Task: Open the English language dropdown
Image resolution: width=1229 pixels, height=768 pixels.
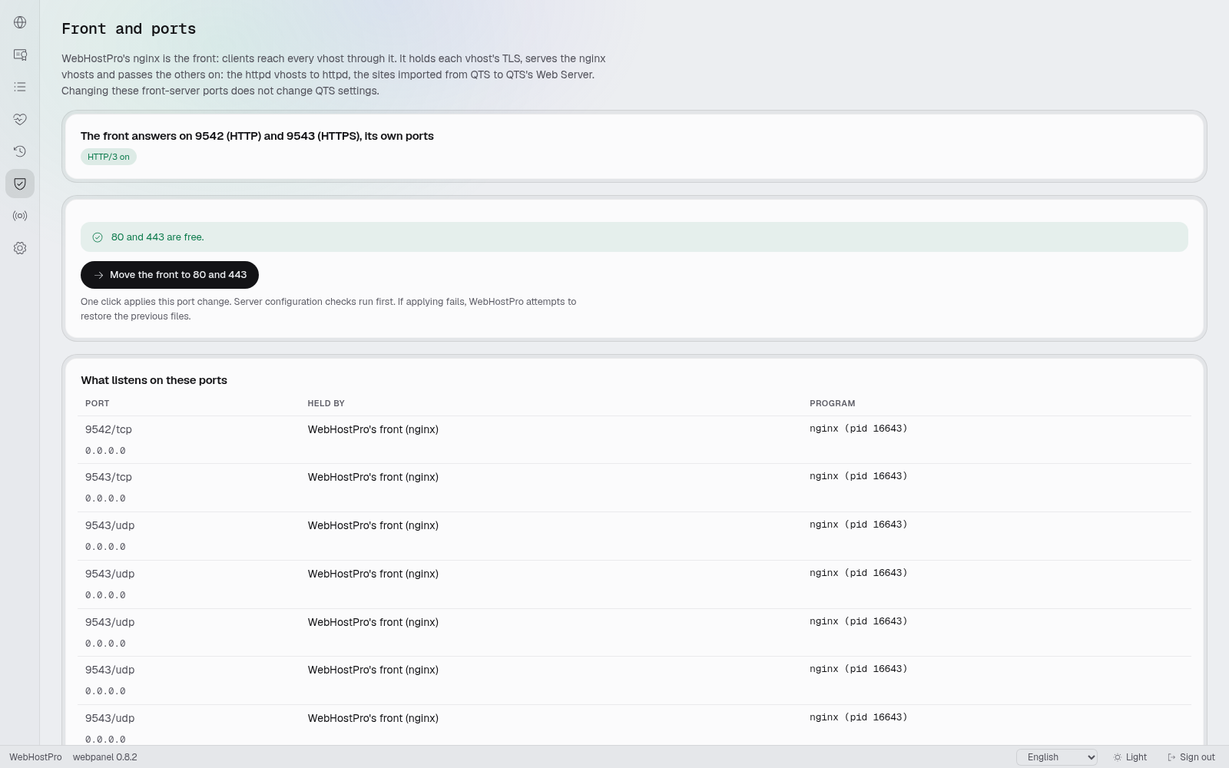Action: (1057, 757)
